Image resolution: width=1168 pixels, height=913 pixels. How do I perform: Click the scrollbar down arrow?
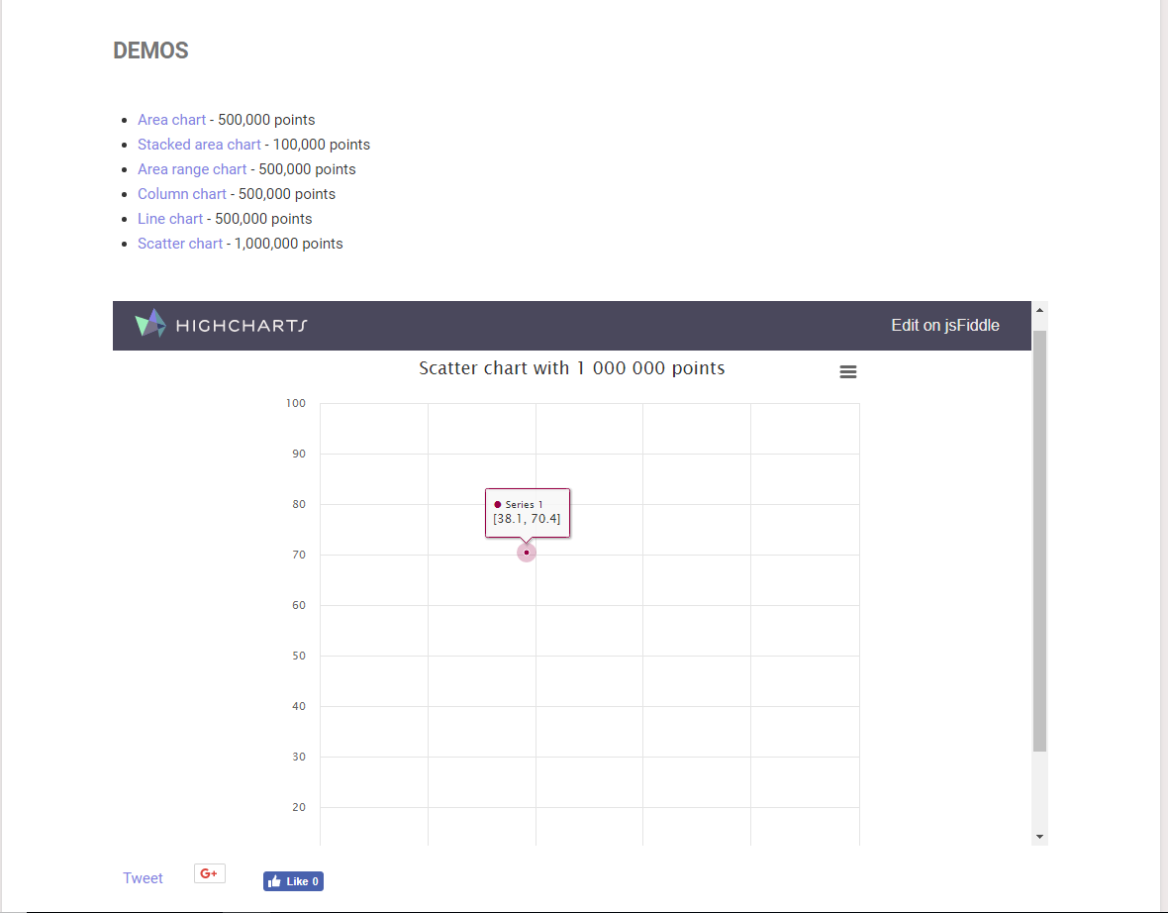click(1039, 836)
